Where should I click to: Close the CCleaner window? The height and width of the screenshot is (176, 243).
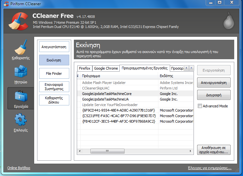(232, 3)
